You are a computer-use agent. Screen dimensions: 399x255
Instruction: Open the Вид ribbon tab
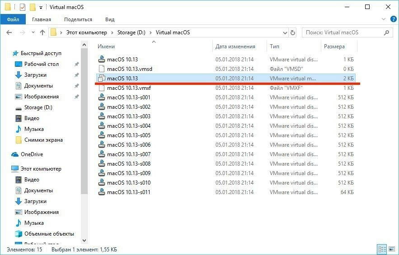pyautogui.click(x=110, y=19)
